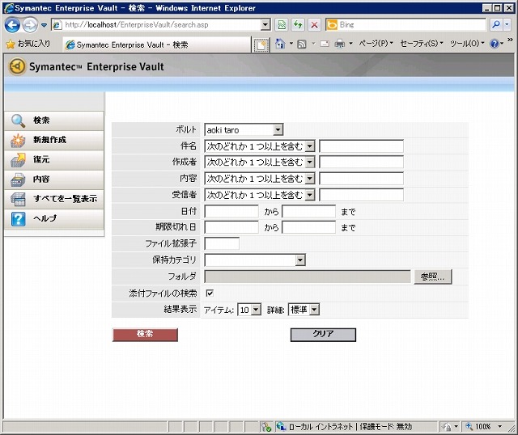
Task: Expand the command bar overflow chevron
Action: pos(510,40)
